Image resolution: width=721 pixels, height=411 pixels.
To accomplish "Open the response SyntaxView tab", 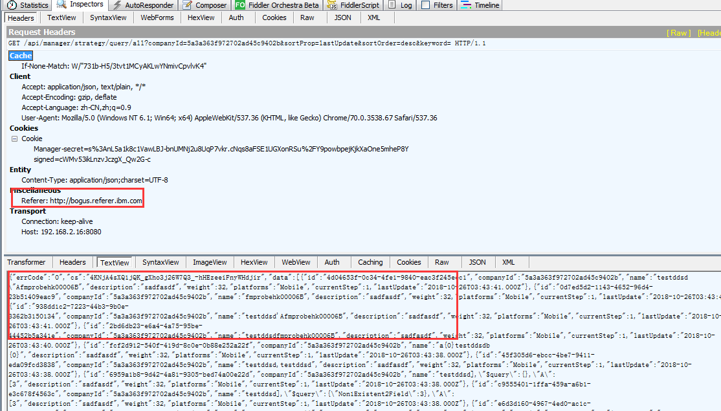I will coord(161,262).
